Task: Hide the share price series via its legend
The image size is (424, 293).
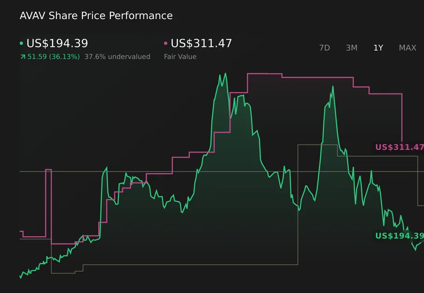Action: click(x=20, y=43)
